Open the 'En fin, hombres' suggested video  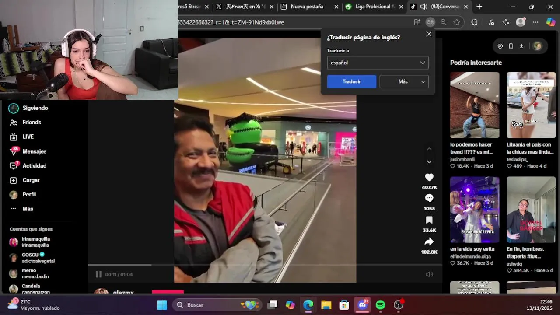point(531,210)
